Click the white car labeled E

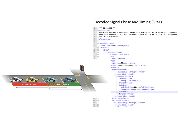point(16,80)
